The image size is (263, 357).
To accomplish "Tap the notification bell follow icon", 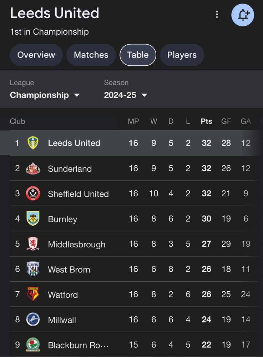I will (243, 15).
